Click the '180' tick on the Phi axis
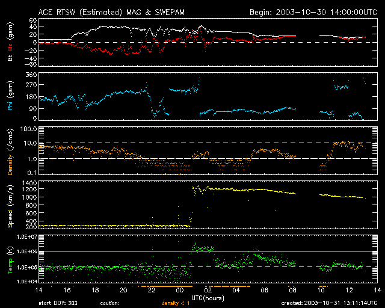The height and width of the screenshot is (308, 385). click(31, 97)
